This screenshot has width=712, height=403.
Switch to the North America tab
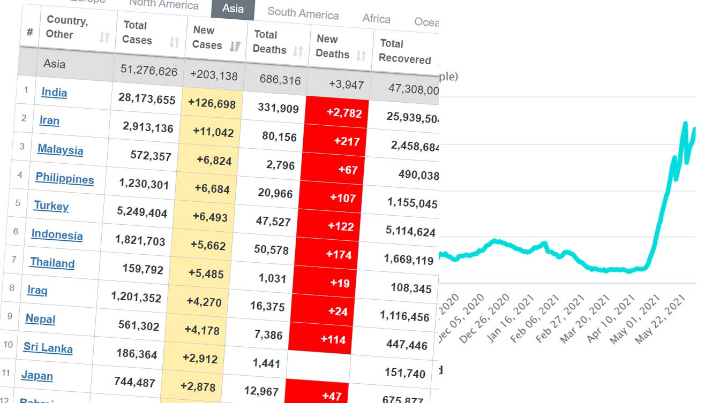[x=164, y=5]
